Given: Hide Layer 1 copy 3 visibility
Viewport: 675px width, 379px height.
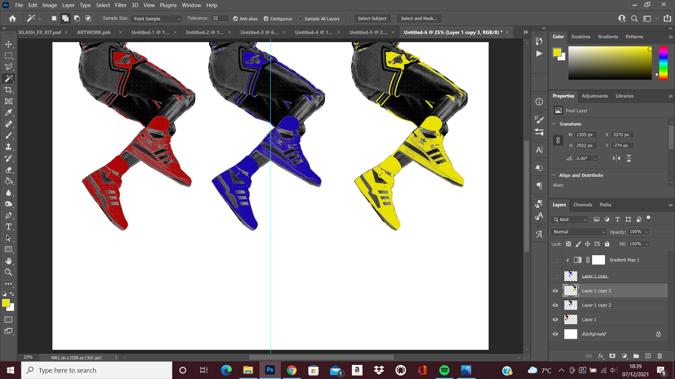Looking at the screenshot, I should coord(555,291).
